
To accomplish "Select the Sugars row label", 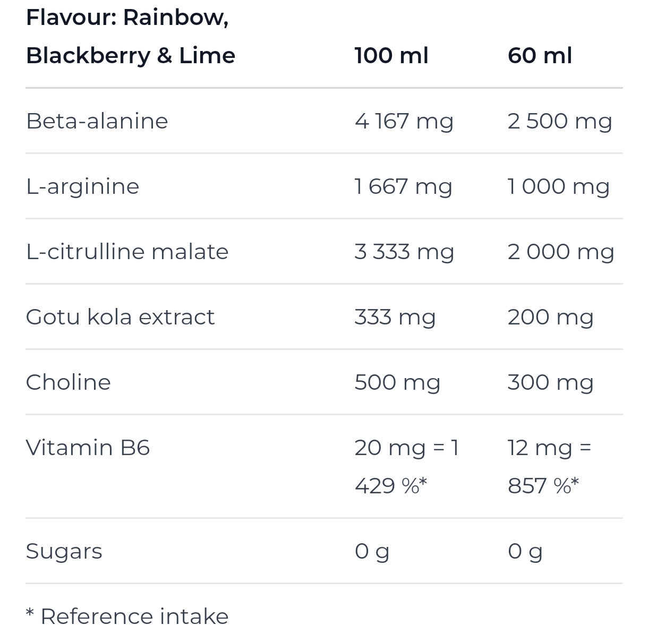I will [64, 551].
